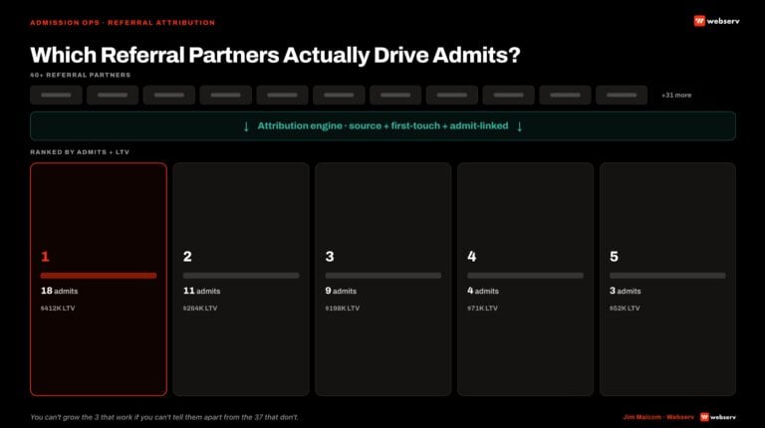This screenshot has height=428, width=765.
Task: Click the footer quote about the 37 that don't
Action: 164,417
